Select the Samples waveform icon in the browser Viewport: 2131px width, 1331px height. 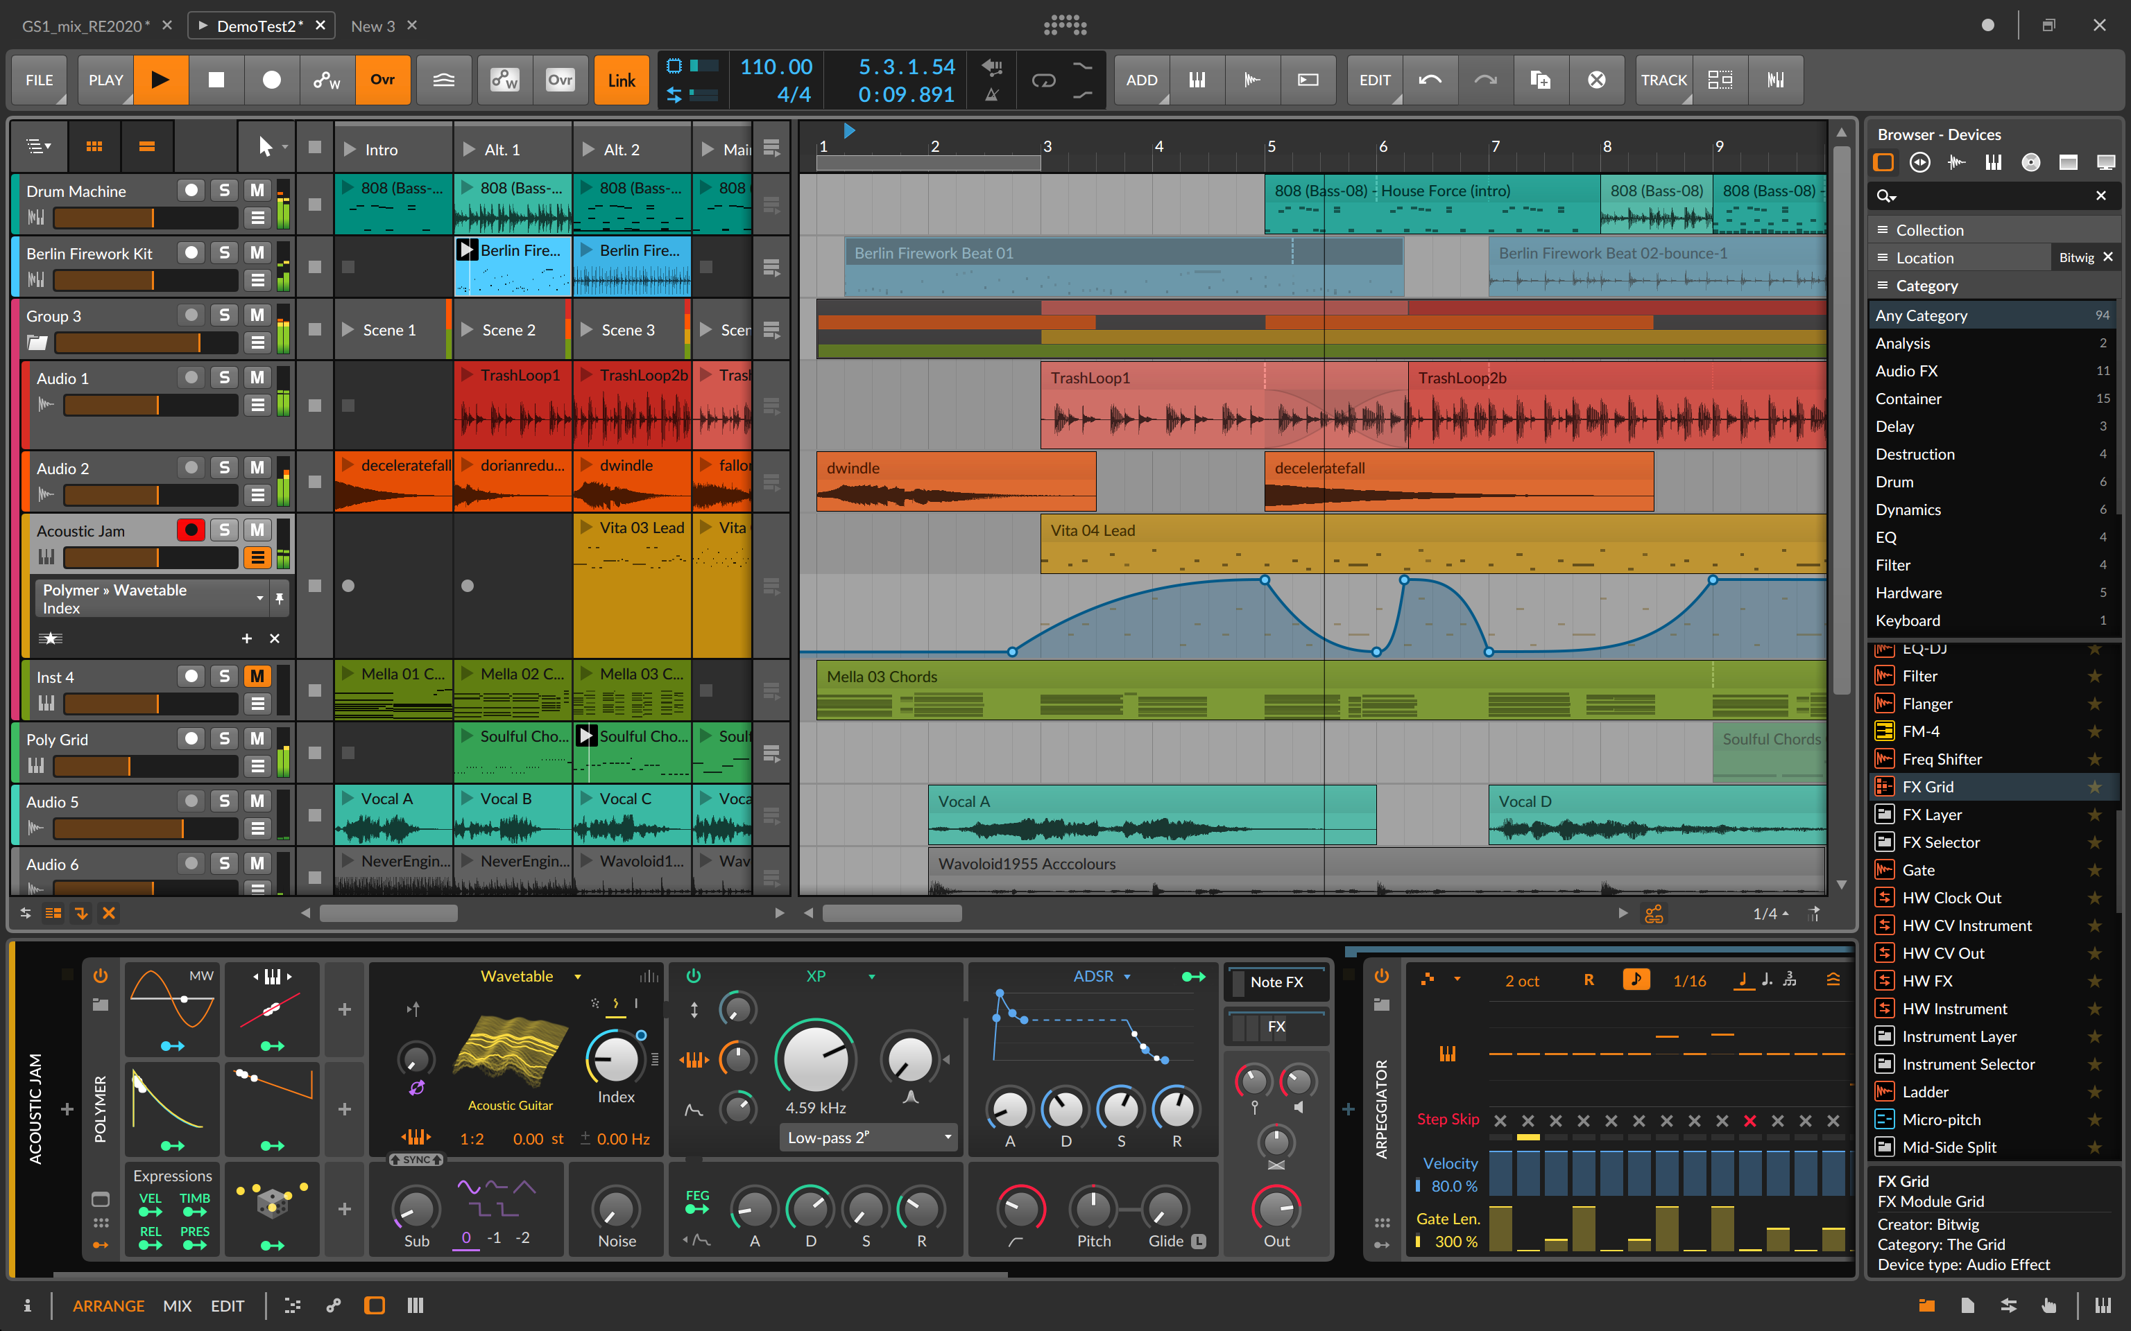coord(1957,162)
